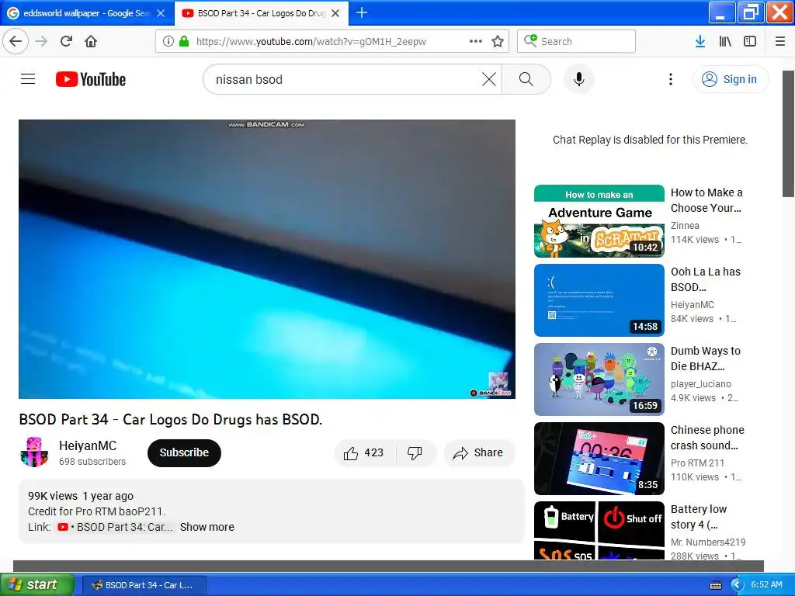Open 'How to Make a Choose Your...' title

pos(706,200)
